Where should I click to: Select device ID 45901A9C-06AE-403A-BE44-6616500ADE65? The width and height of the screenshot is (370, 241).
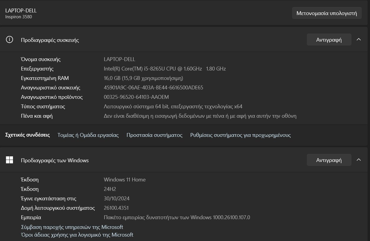153,88
